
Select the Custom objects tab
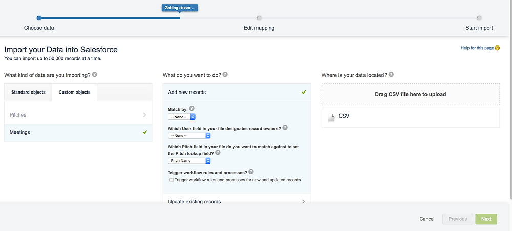pyautogui.click(x=74, y=92)
